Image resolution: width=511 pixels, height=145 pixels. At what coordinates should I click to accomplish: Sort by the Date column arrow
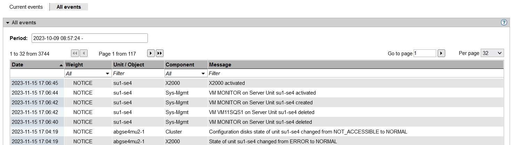tap(61, 65)
